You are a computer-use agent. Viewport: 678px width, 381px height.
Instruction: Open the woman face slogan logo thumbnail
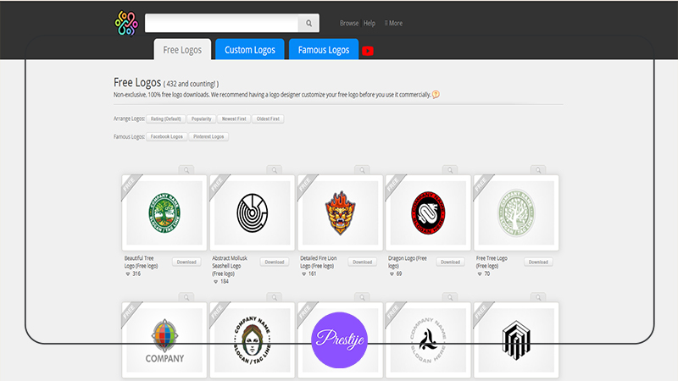(253, 340)
